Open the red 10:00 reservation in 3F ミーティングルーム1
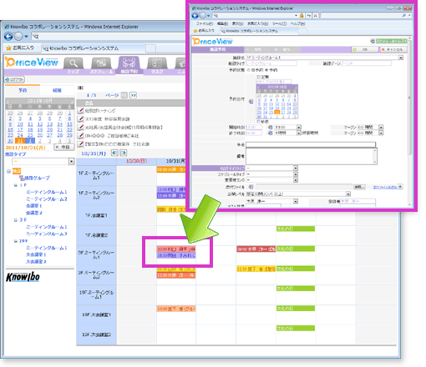 point(176,249)
